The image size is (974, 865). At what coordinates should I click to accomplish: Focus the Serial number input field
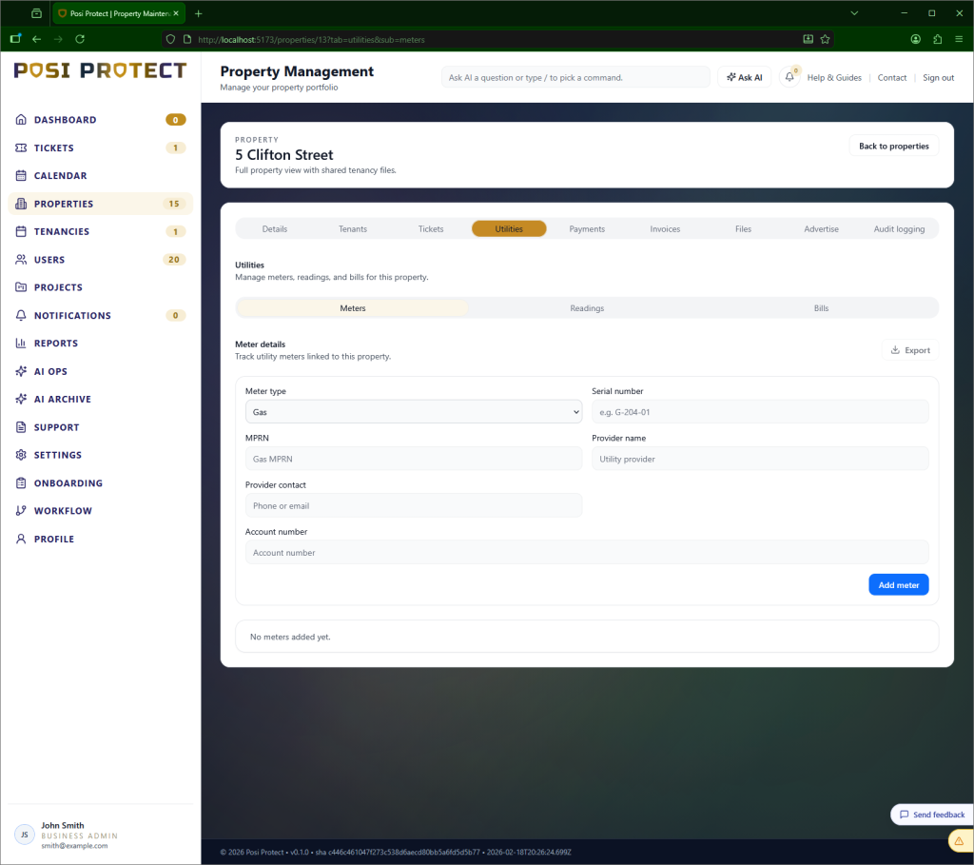(x=759, y=411)
